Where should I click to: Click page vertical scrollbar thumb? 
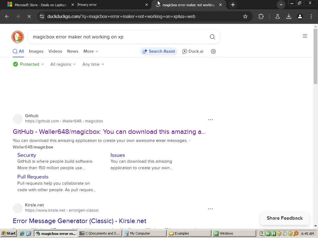316,56
